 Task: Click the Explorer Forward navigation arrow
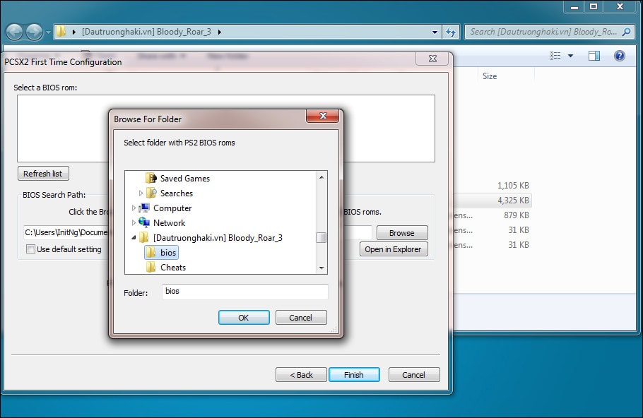(35, 32)
